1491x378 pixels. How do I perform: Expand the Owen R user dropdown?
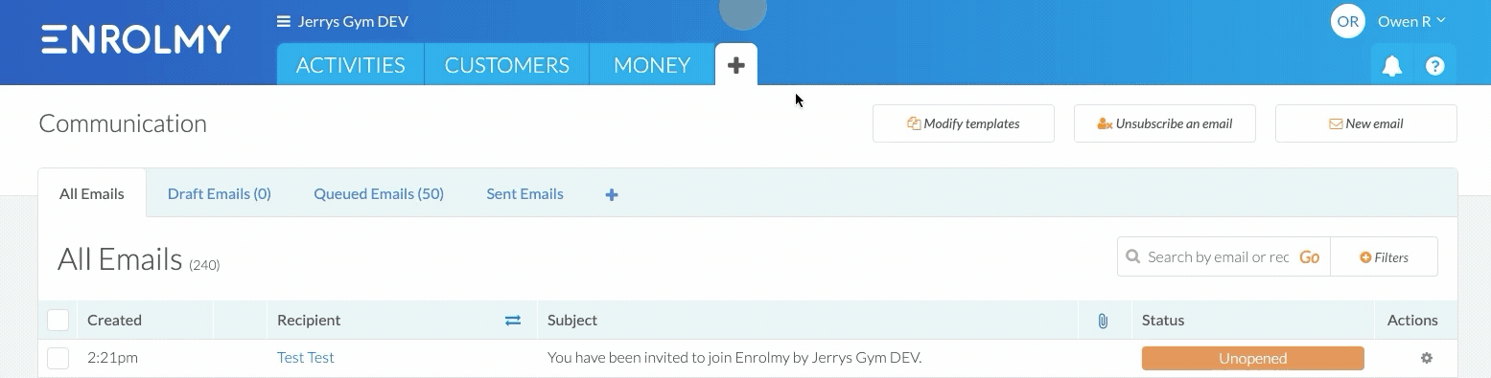click(x=1411, y=21)
